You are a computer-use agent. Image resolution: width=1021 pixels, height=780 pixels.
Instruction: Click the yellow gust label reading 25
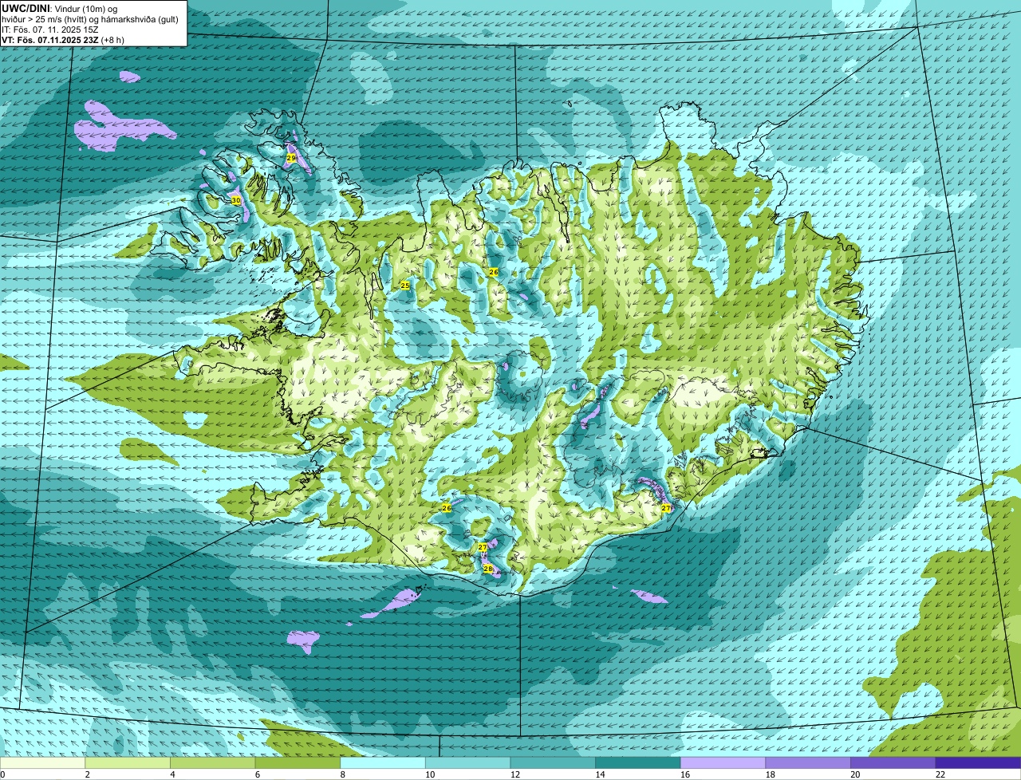(x=405, y=286)
